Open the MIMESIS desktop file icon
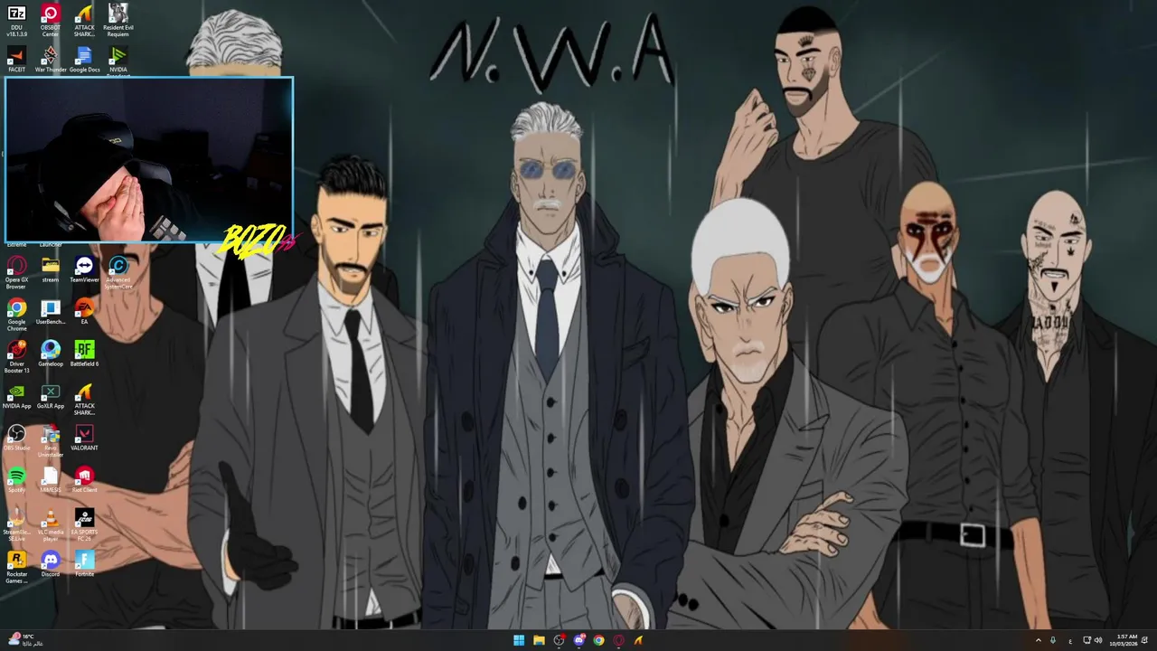 (51, 479)
